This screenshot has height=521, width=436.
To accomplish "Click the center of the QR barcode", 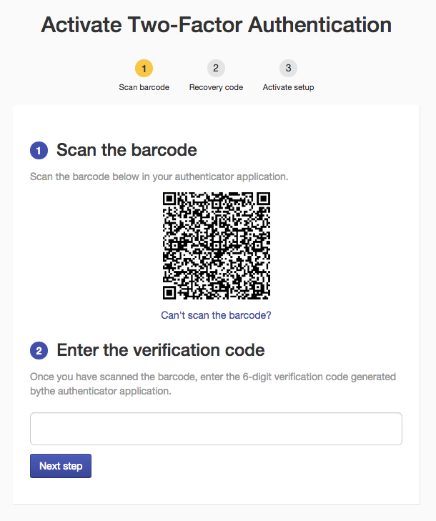I will coord(217,245).
